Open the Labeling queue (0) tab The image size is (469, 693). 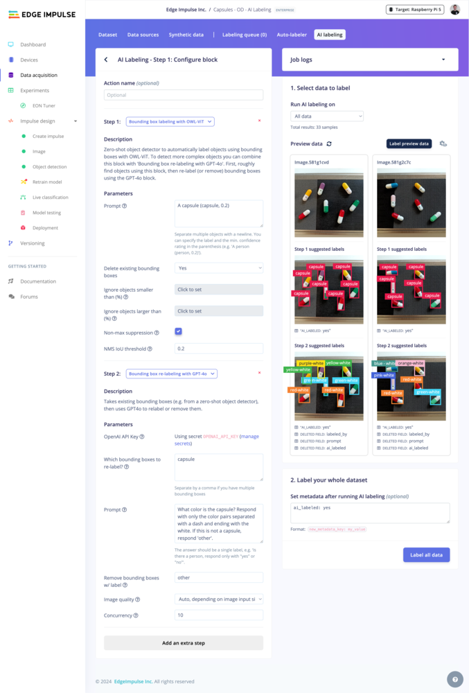pyautogui.click(x=245, y=35)
